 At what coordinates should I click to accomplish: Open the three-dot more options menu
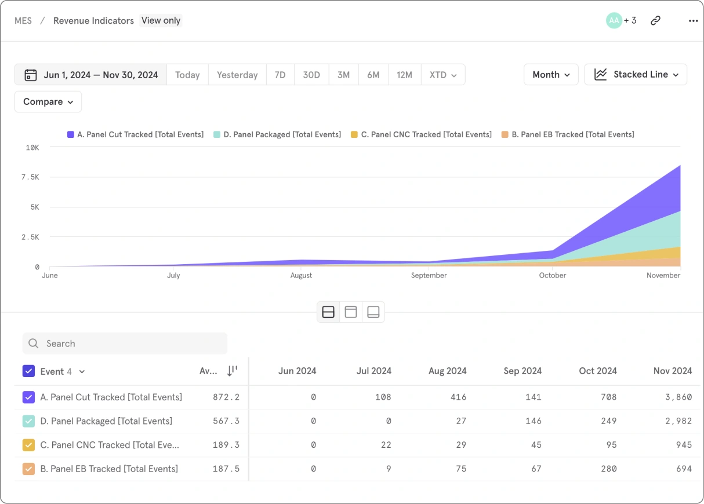pyautogui.click(x=693, y=21)
